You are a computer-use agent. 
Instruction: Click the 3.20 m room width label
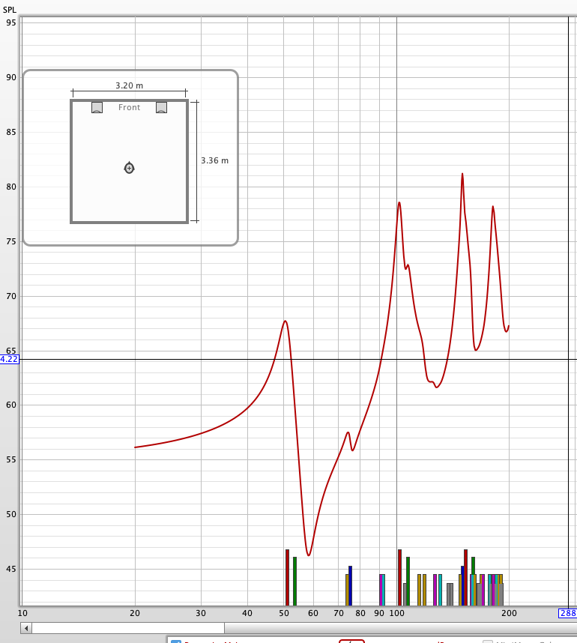(x=129, y=85)
